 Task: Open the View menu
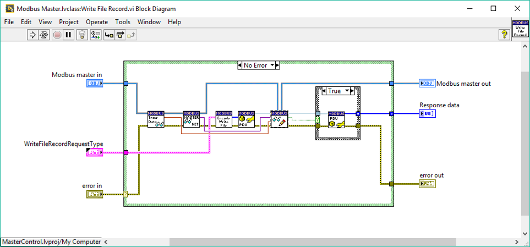[45, 22]
